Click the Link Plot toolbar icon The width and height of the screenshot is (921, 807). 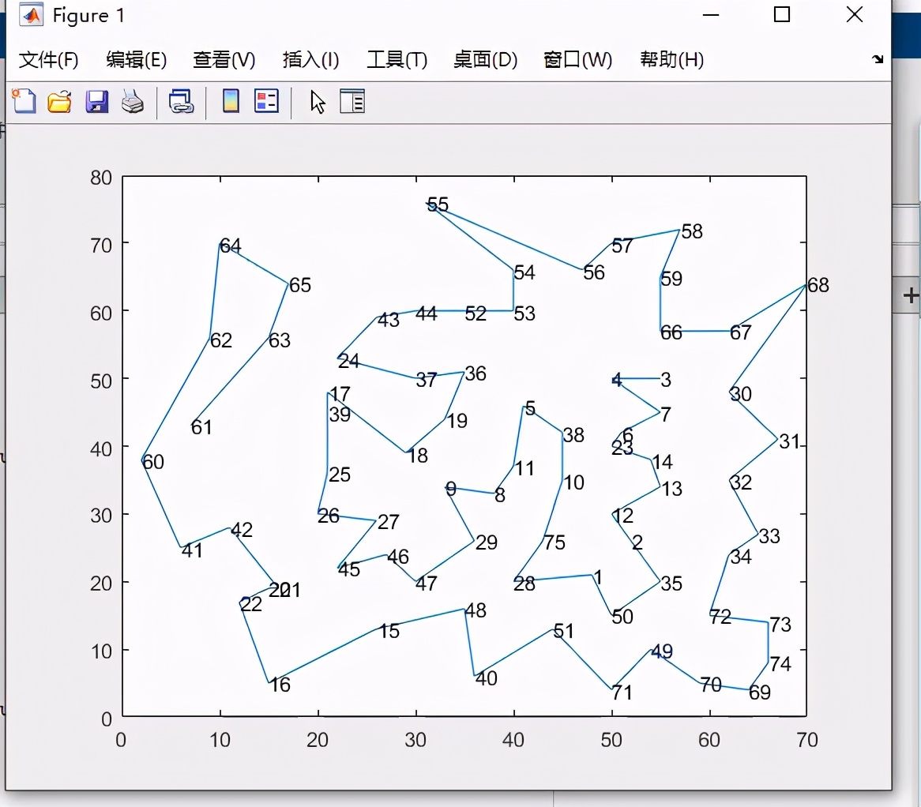182,101
